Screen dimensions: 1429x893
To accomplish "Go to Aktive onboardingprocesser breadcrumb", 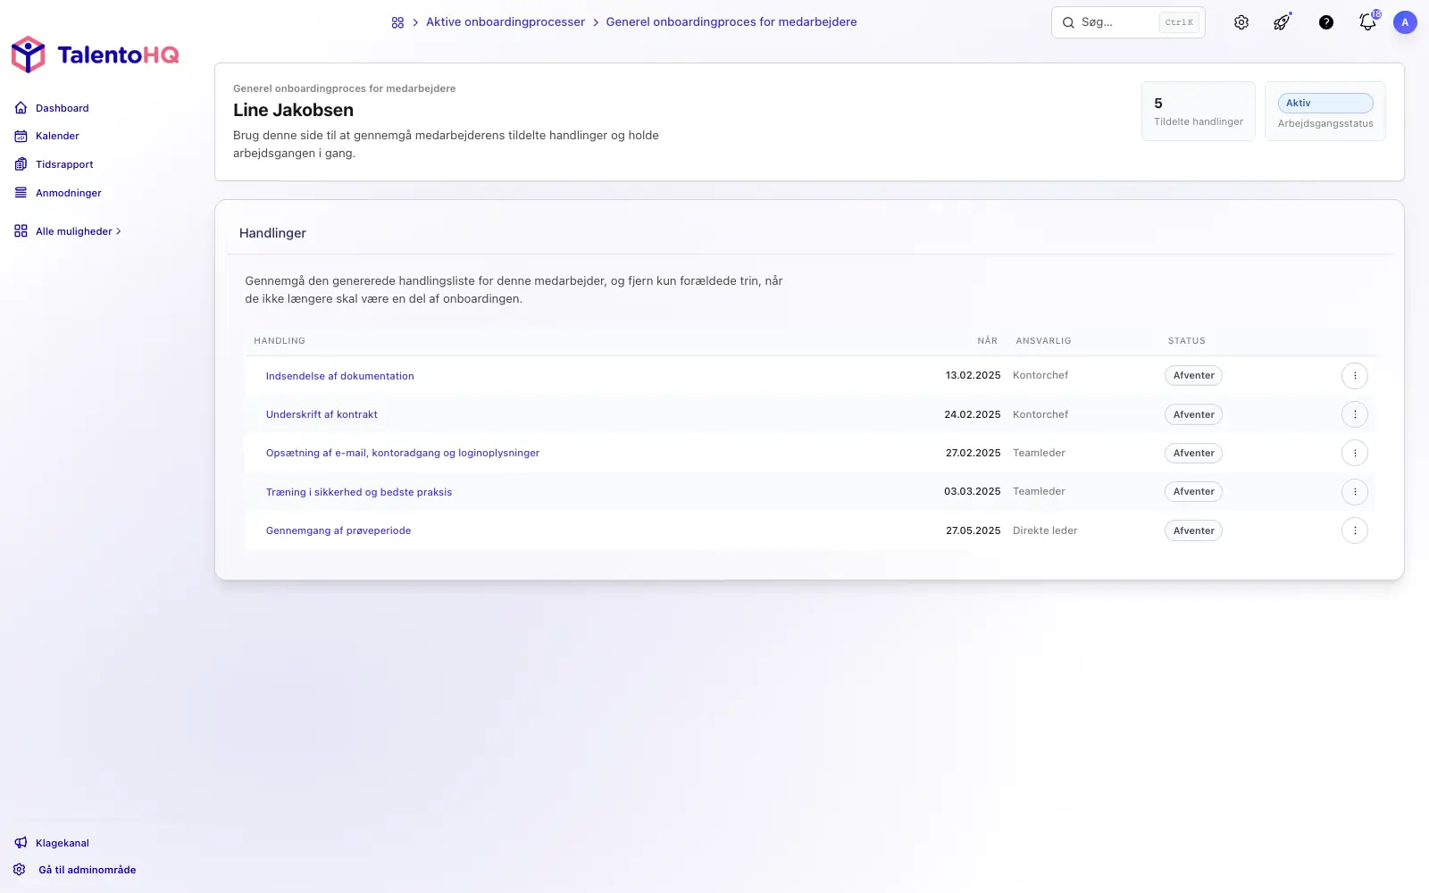I will pos(506,22).
